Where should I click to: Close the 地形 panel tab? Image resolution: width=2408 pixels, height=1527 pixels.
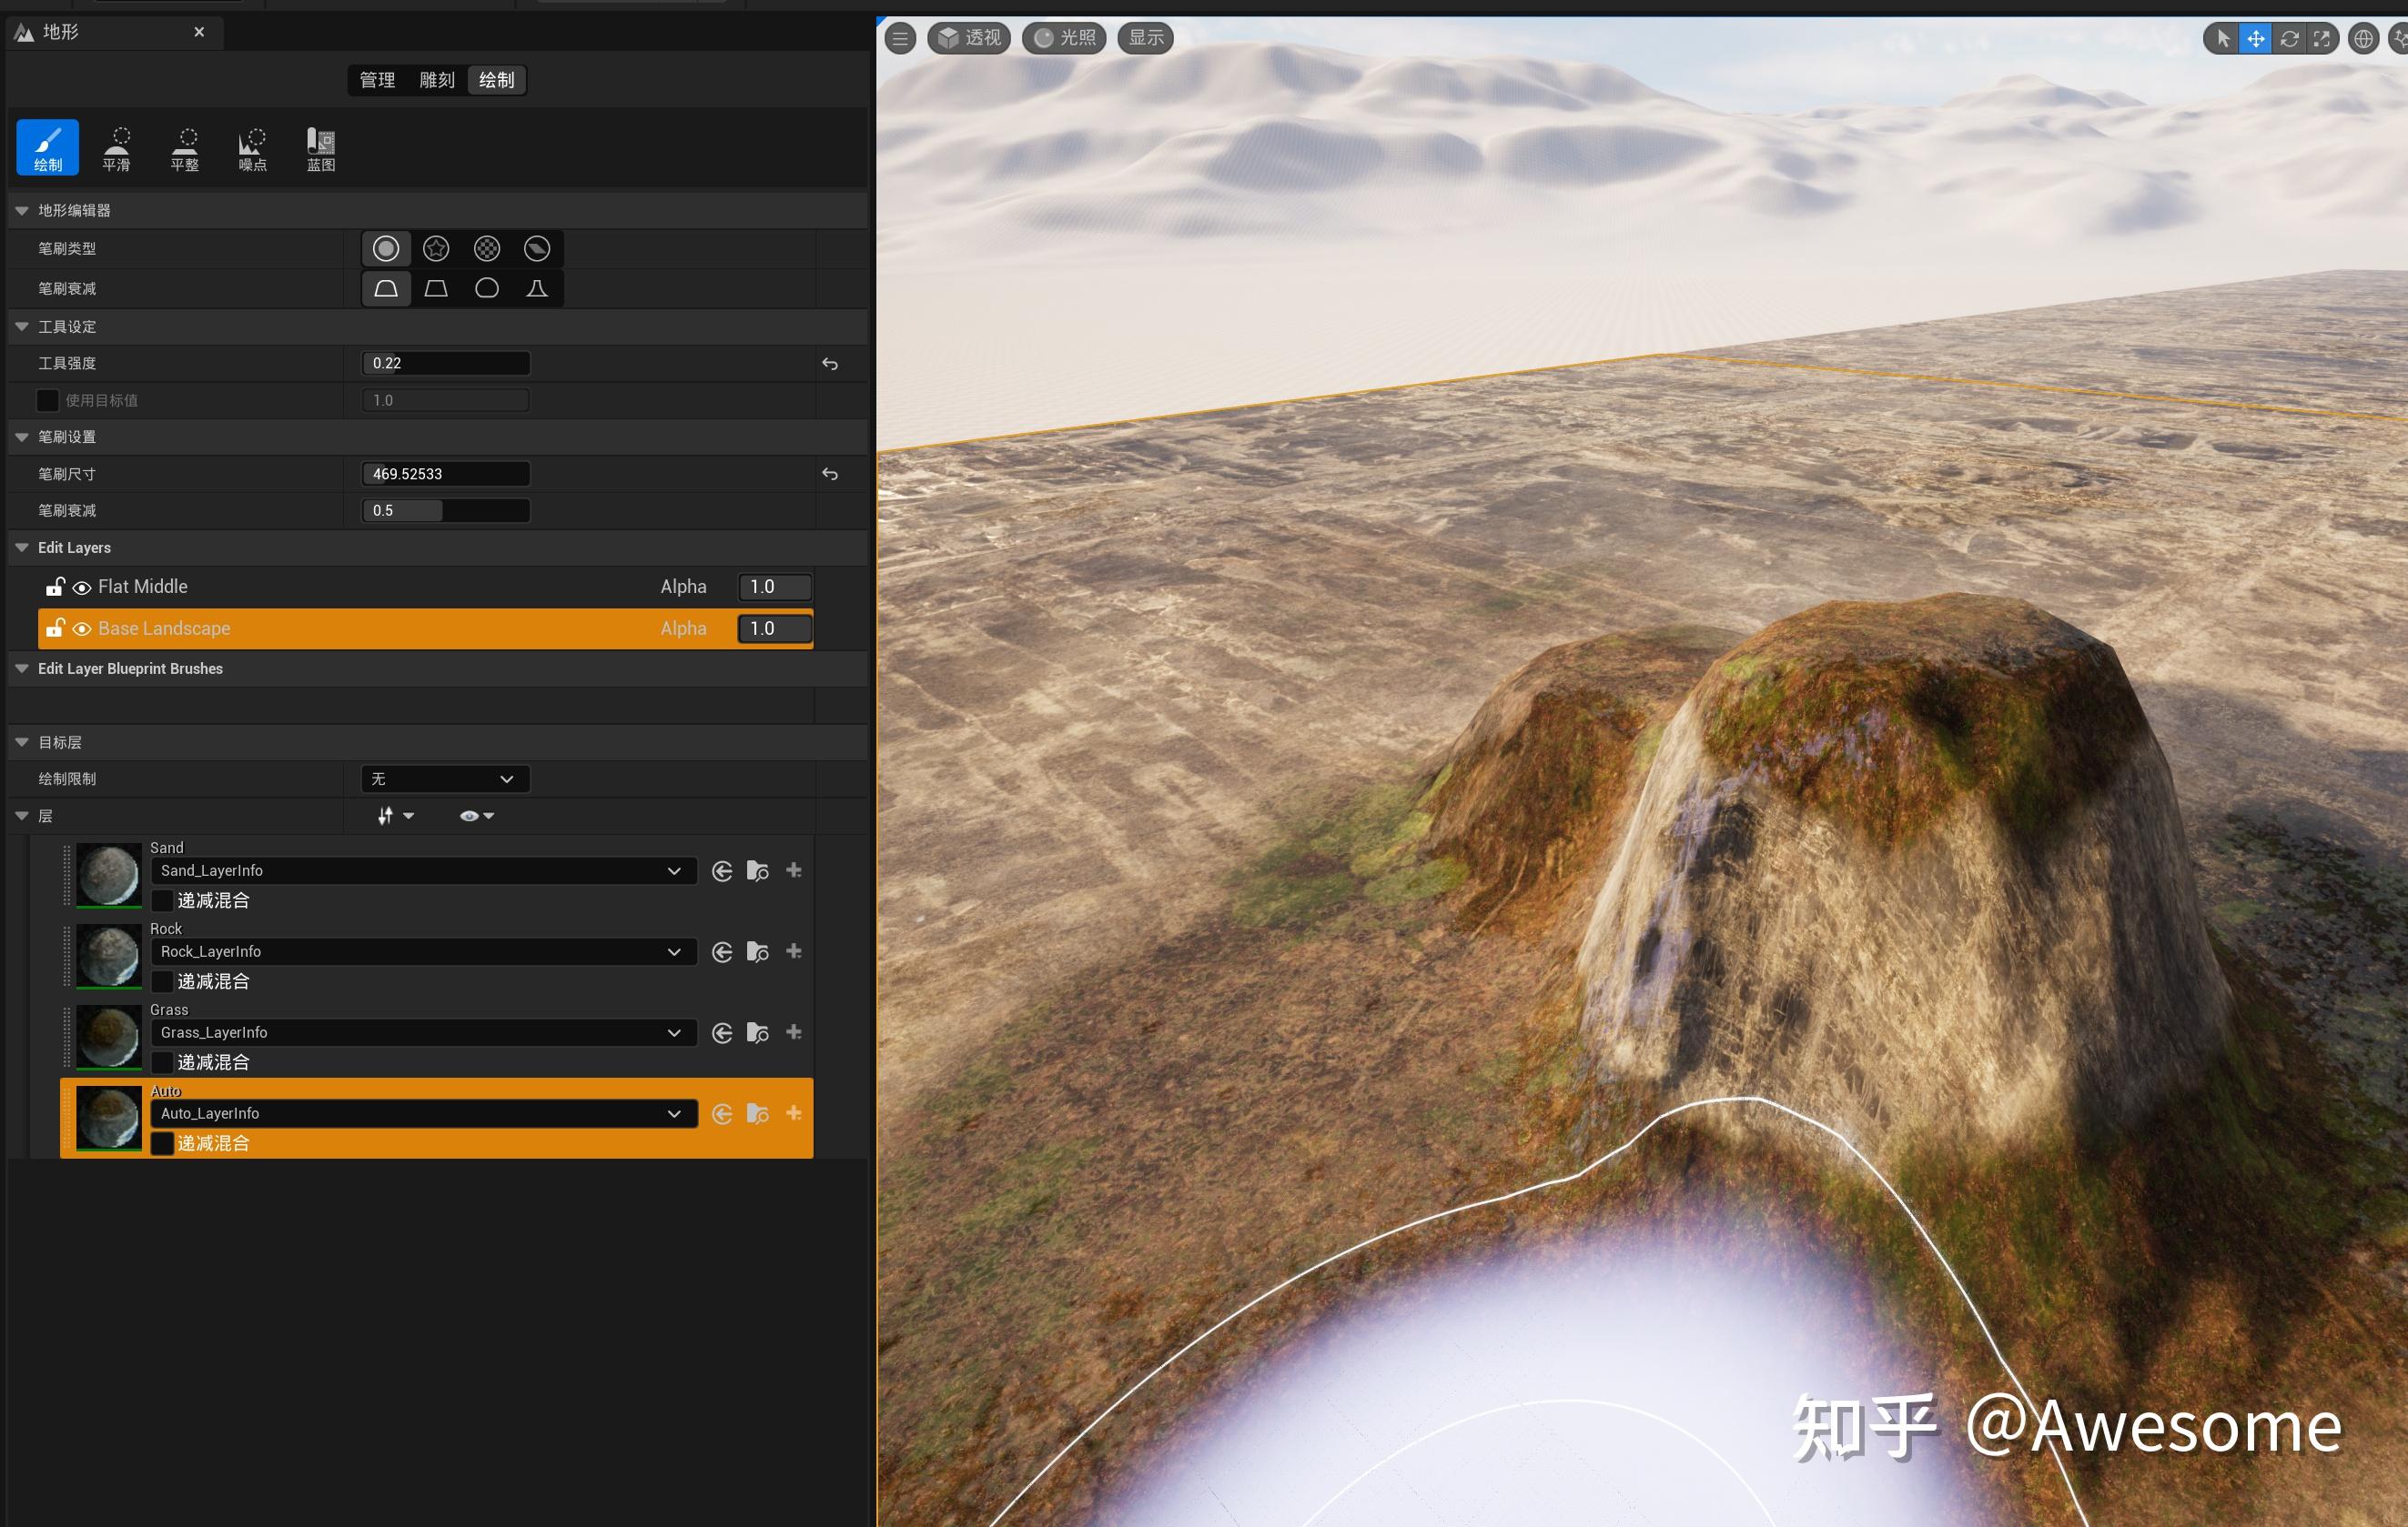point(199,32)
